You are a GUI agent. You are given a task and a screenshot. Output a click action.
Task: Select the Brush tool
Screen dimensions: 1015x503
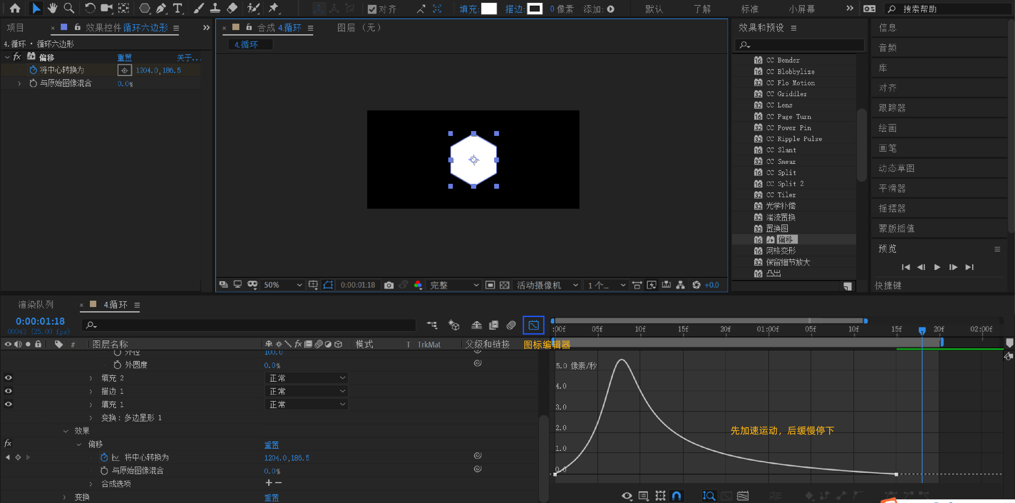199,8
